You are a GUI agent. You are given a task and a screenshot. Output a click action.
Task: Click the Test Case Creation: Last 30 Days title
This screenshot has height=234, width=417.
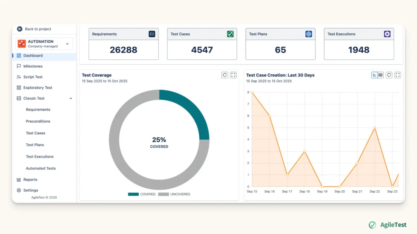click(x=280, y=75)
